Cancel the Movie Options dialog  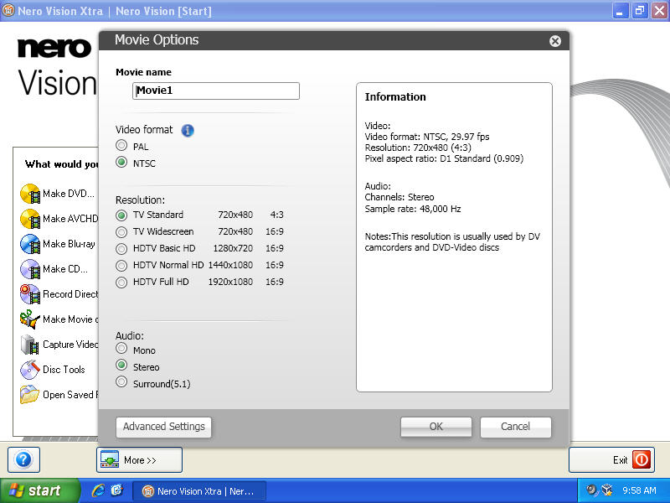click(x=515, y=427)
